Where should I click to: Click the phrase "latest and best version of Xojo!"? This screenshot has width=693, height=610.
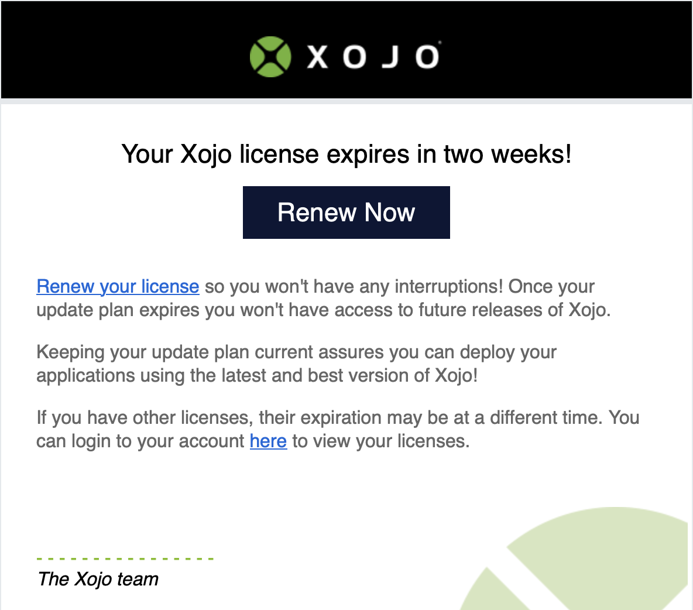coord(349,375)
